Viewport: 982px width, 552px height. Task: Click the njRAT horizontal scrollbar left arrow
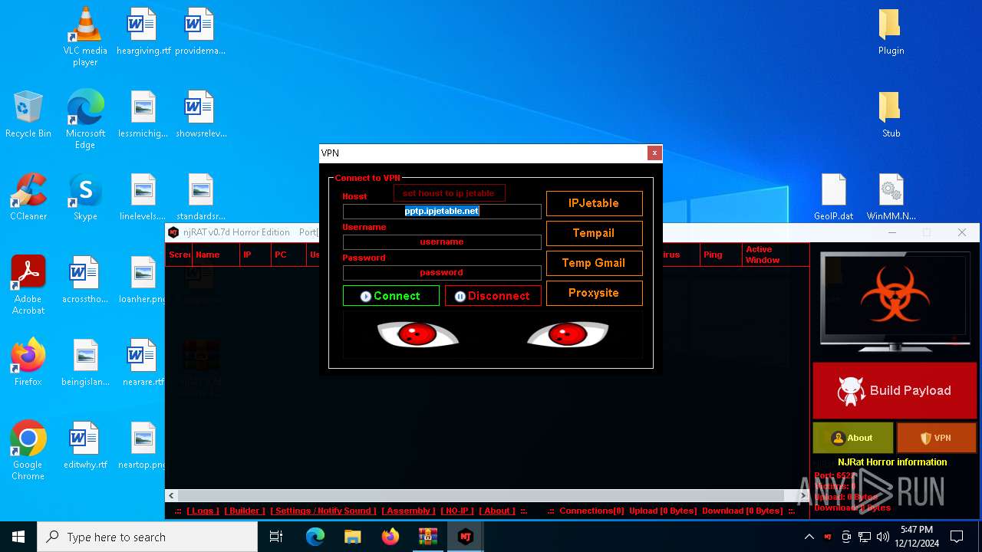tap(172, 496)
